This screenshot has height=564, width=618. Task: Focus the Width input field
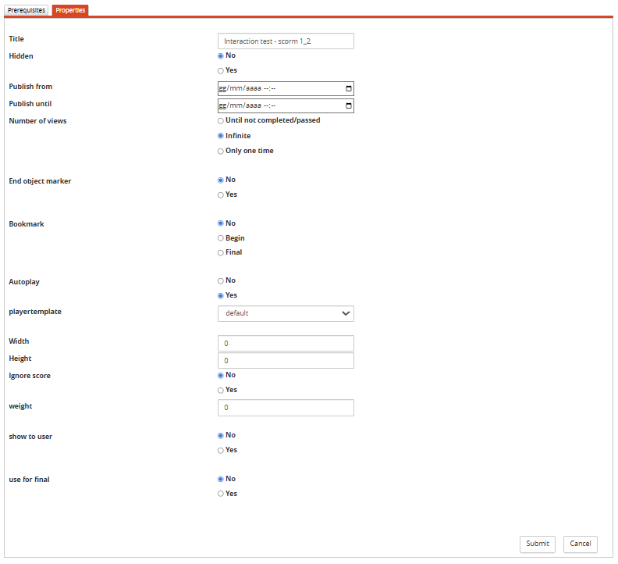[286, 344]
